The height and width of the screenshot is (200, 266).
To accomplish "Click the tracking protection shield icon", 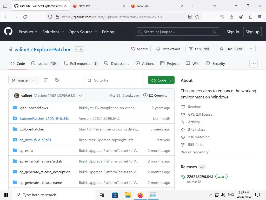I will click(x=50, y=17).
